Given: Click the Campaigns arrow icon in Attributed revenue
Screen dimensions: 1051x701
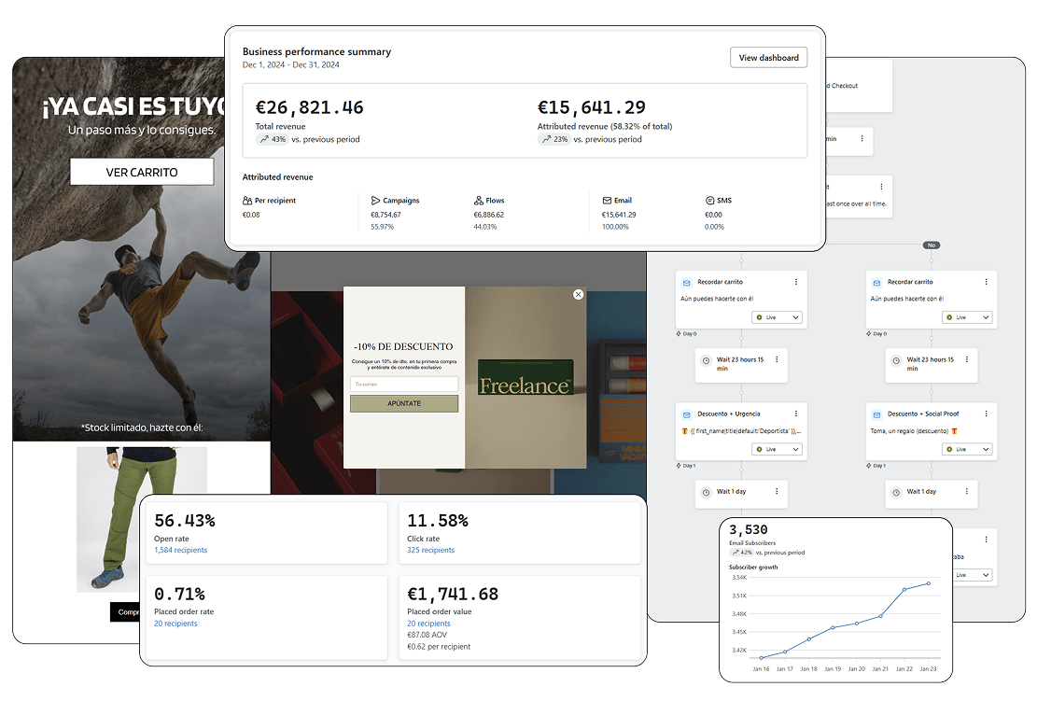Looking at the screenshot, I should (x=375, y=201).
